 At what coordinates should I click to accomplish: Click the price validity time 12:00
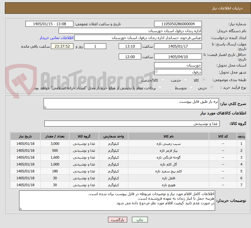point(130,57)
